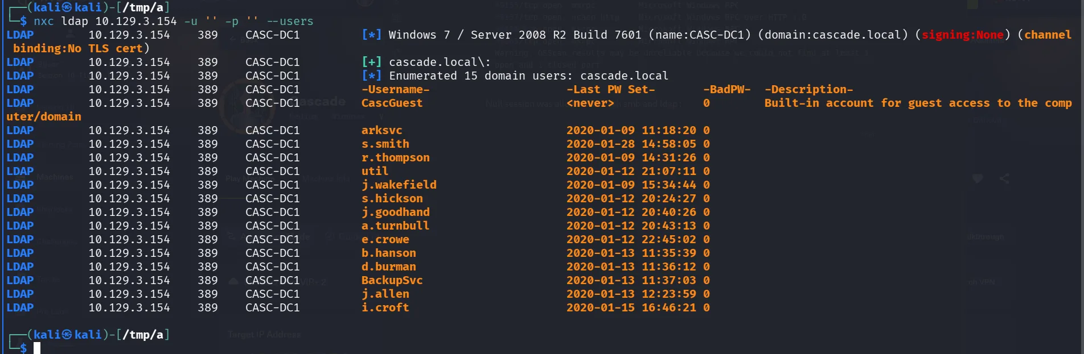This screenshot has height=354, width=1084.
Task: Select the username j.goodhand
Action: click(395, 212)
